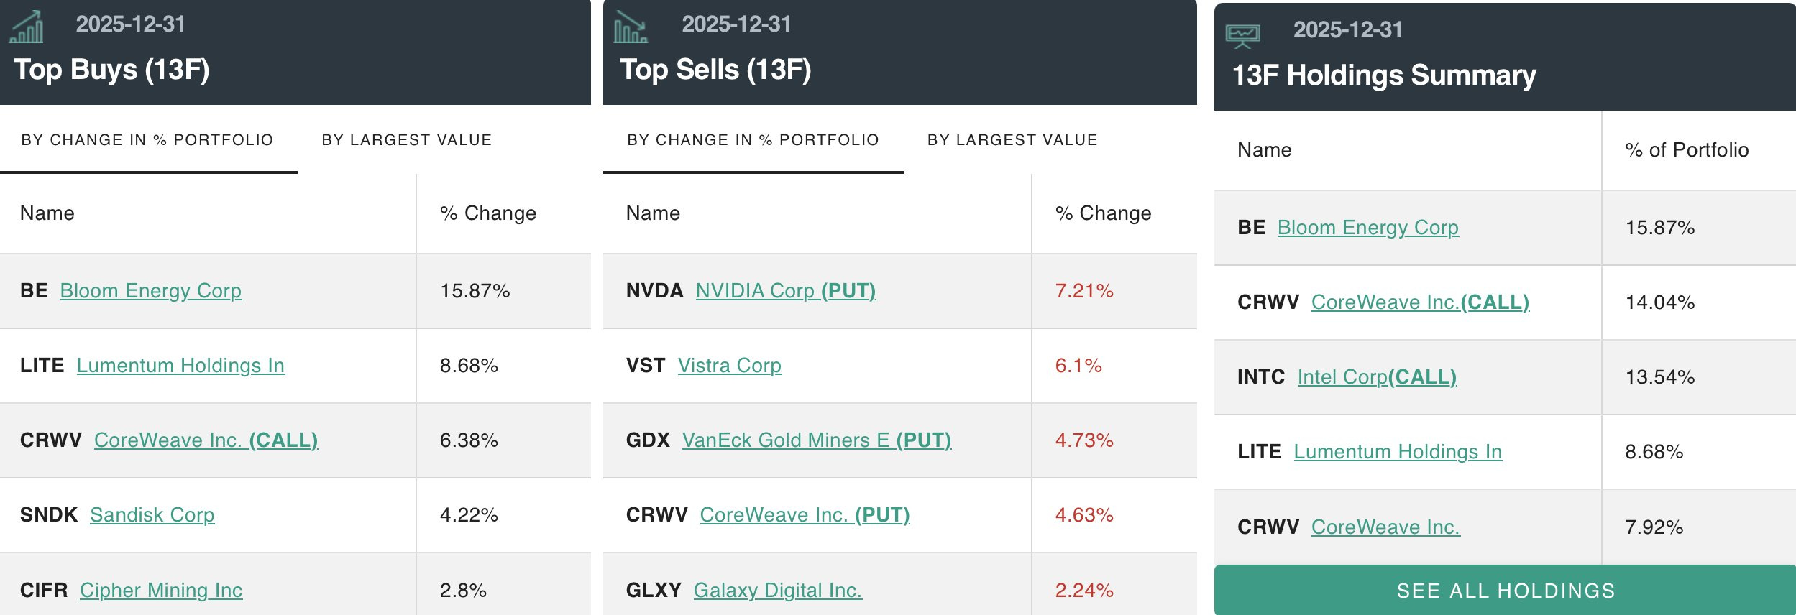
Task: Click the 13F Holdings Summary presentation icon
Action: (1243, 35)
